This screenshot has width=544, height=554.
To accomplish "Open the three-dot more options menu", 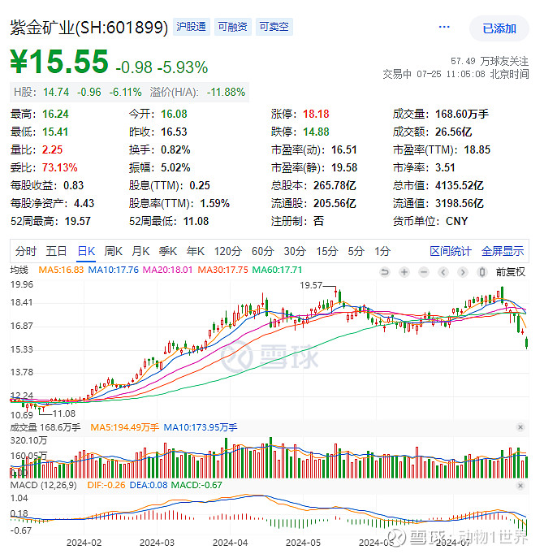I will pos(444,27).
